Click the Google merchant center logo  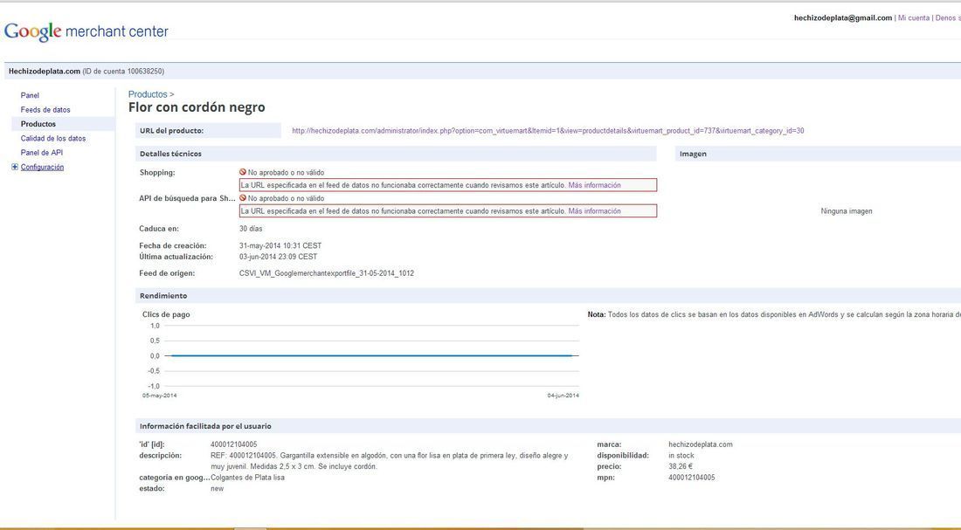tap(86, 31)
